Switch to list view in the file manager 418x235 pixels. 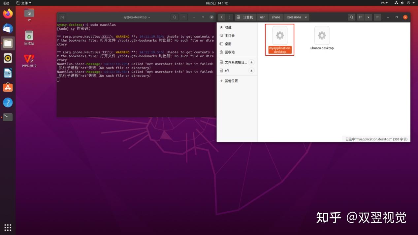point(361,17)
